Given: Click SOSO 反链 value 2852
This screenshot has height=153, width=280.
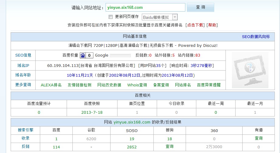Looking at the screenshot, I should 132,147.
